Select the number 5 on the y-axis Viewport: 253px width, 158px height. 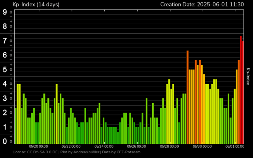point(5,70)
